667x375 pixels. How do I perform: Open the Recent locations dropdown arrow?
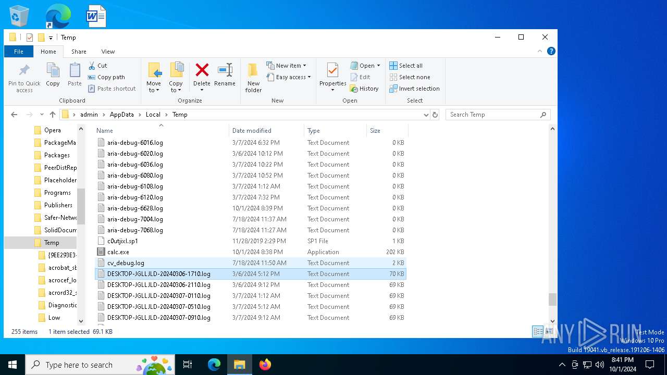41,115
